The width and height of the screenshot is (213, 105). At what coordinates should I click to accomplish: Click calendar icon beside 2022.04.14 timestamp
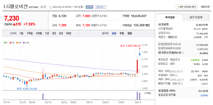[x=50, y=7]
